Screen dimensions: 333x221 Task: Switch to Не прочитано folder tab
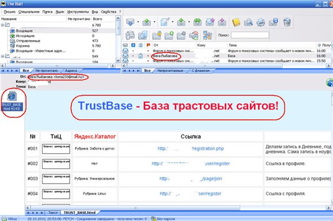point(47,71)
